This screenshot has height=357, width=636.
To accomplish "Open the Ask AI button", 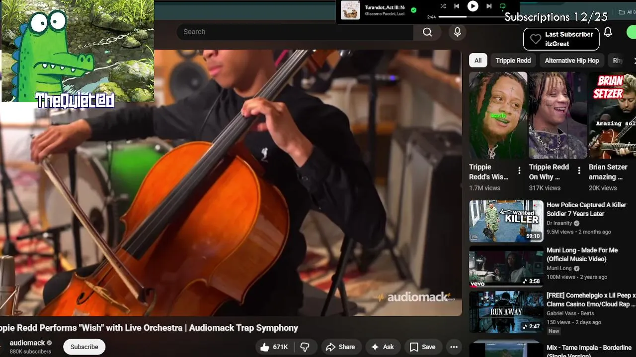I will tap(383, 347).
